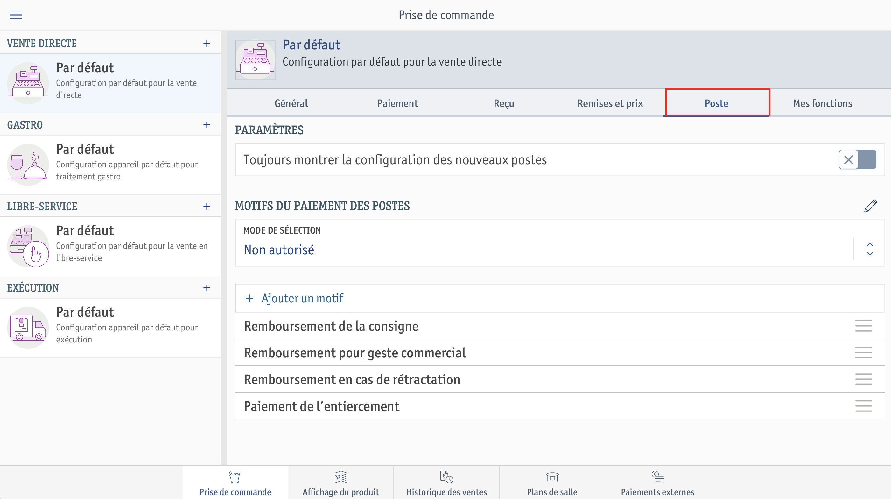891x499 pixels.
Task: Click the Prise de commande cart icon
Action: (235, 477)
